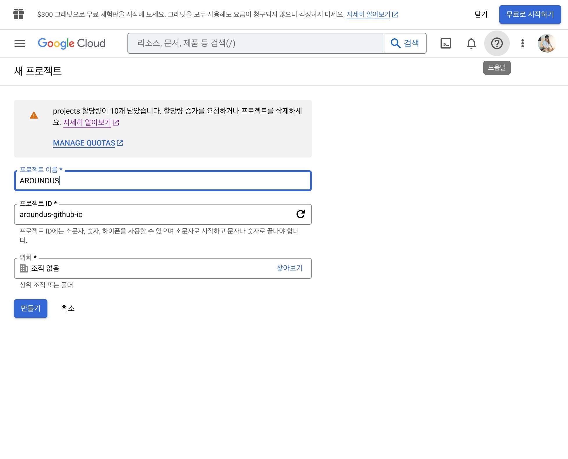Click the help question mark icon
568x459 pixels.
pos(497,43)
